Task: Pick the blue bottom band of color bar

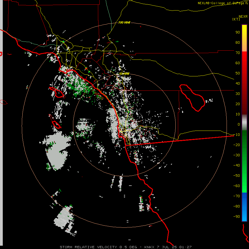Action: [244, 207]
